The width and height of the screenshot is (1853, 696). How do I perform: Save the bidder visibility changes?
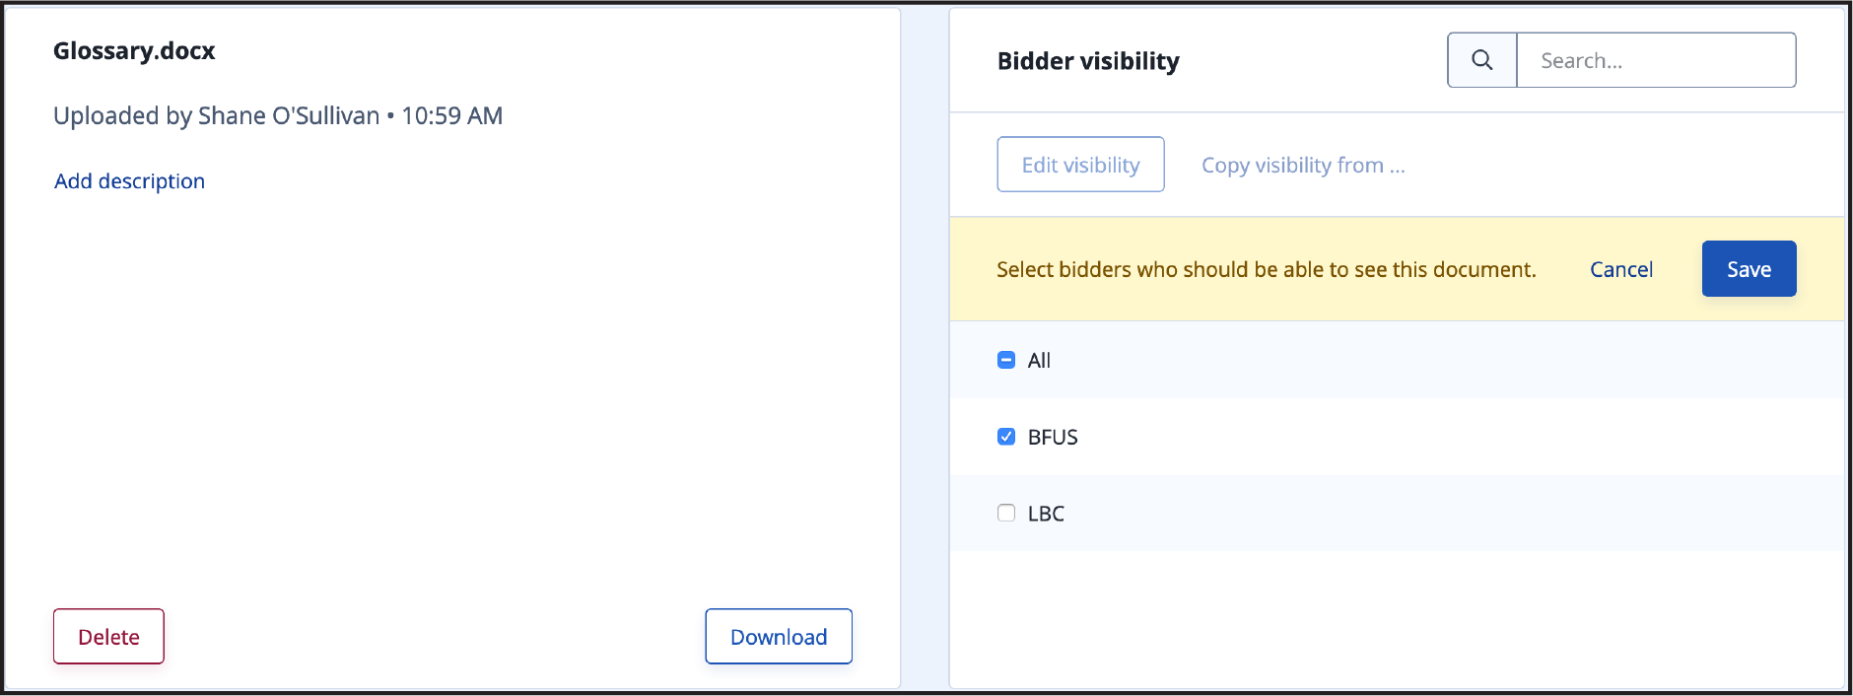tap(1749, 269)
